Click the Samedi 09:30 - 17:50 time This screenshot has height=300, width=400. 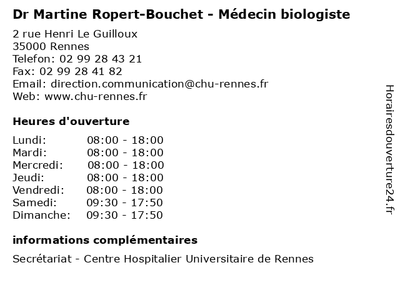point(124,202)
